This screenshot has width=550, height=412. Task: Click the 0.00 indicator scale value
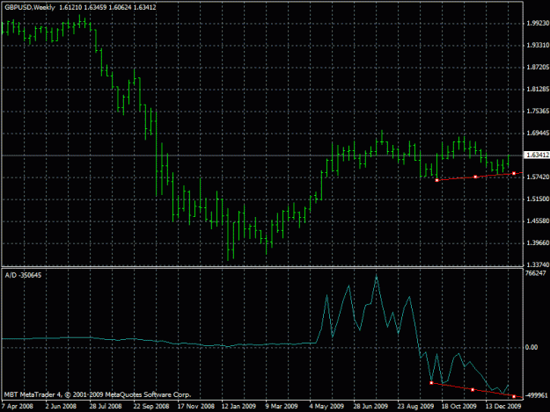click(x=532, y=347)
